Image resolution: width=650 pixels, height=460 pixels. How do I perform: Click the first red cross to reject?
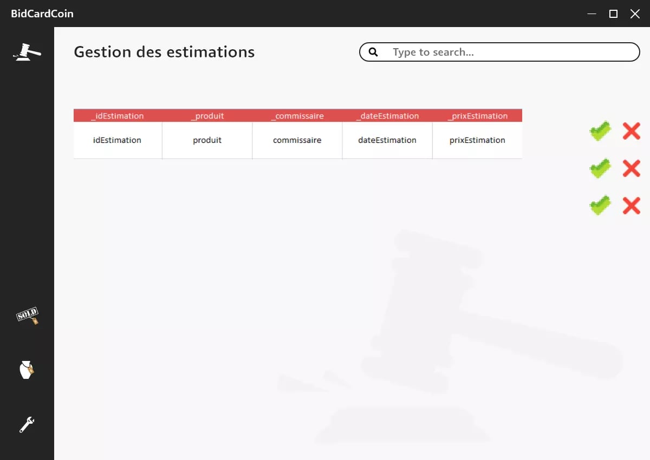(x=631, y=131)
